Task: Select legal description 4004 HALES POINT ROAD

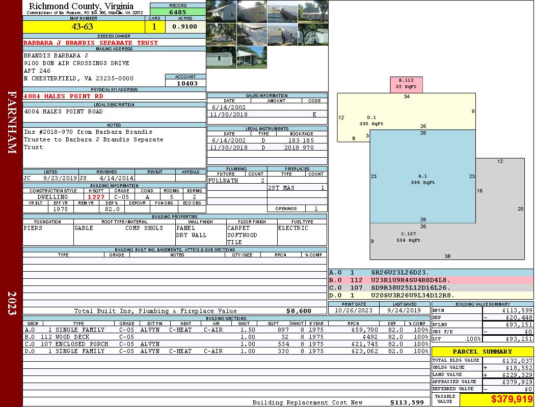Action: [63, 112]
